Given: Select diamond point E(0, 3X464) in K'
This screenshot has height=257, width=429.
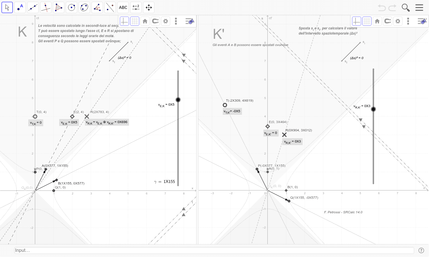Looking at the screenshot, I should [x=268, y=127].
